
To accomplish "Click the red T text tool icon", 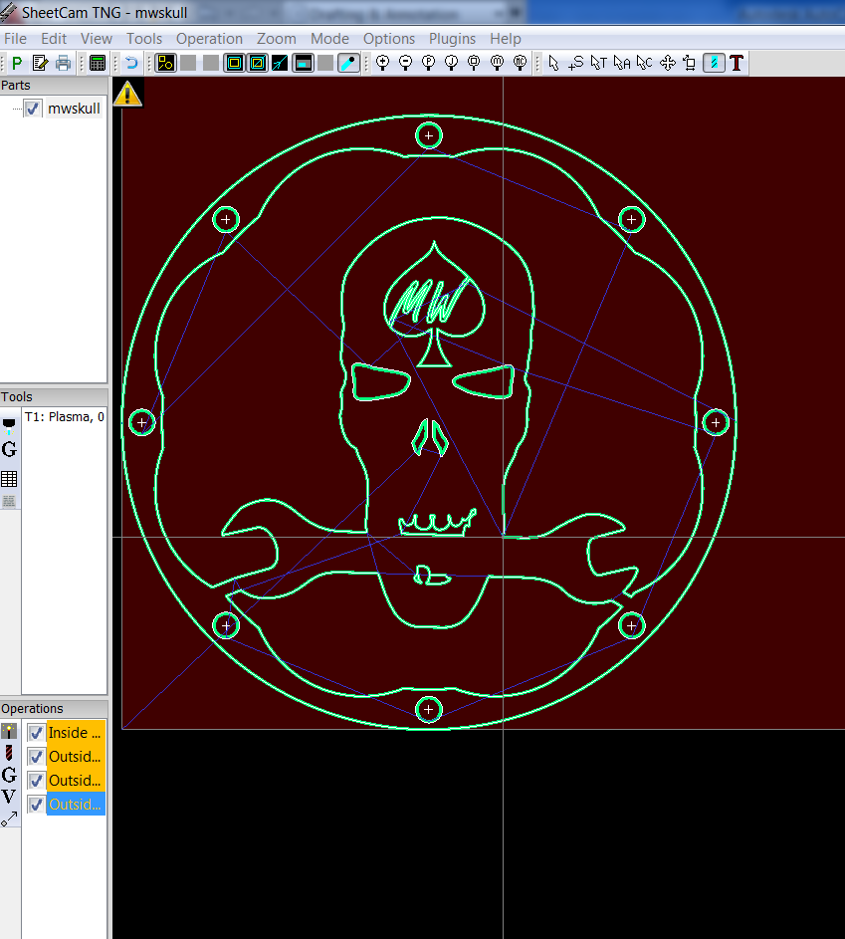I will [x=737, y=63].
